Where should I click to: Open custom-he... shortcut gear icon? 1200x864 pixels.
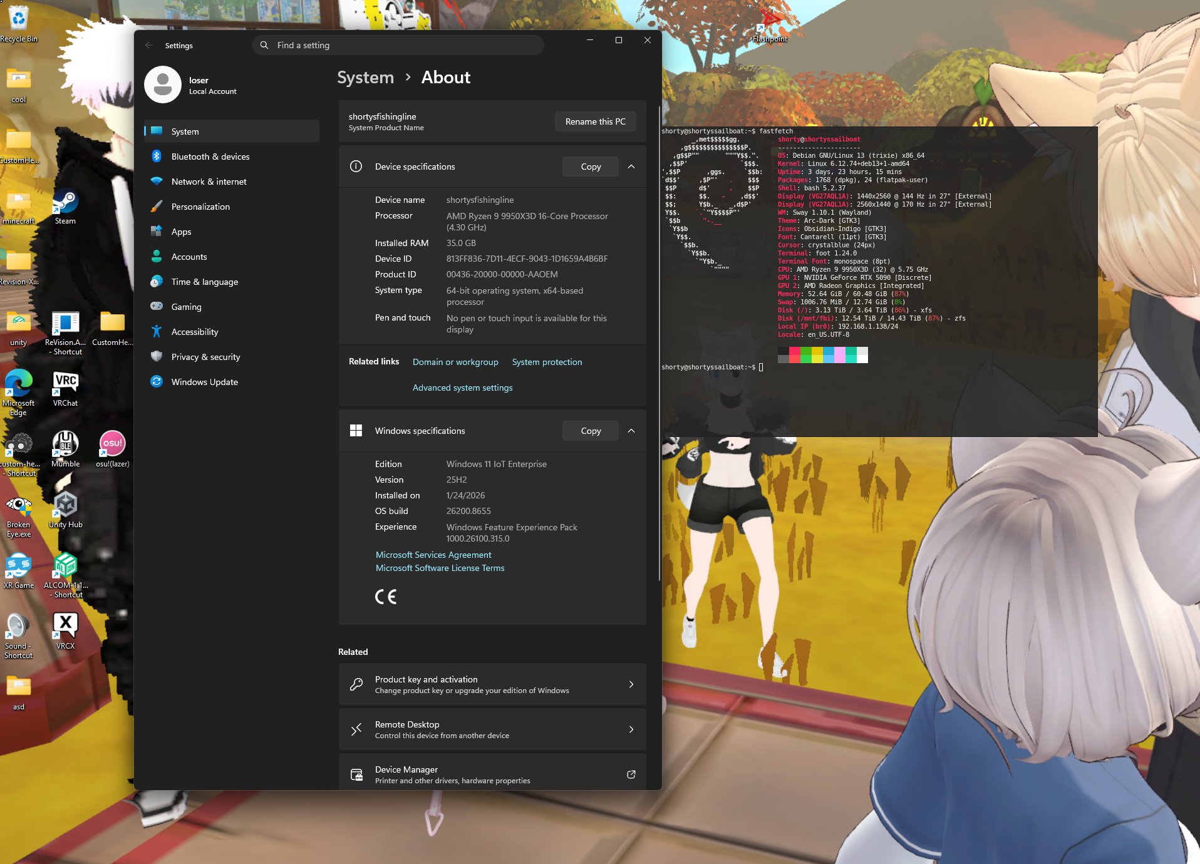pos(19,454)
